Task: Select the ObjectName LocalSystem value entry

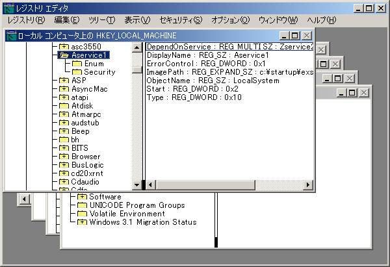Action: 213,81
